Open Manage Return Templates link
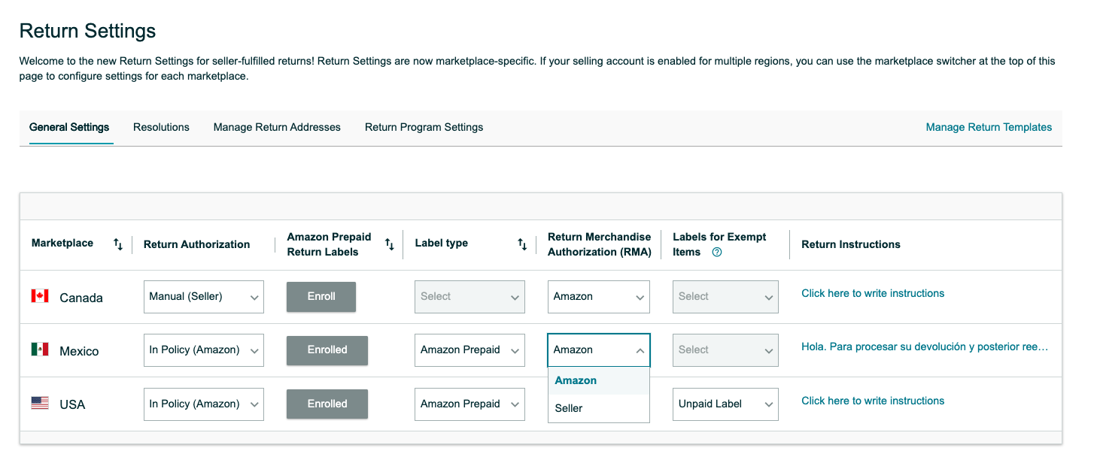Viewport: 1097px width, 460px height. pos(989,128)
